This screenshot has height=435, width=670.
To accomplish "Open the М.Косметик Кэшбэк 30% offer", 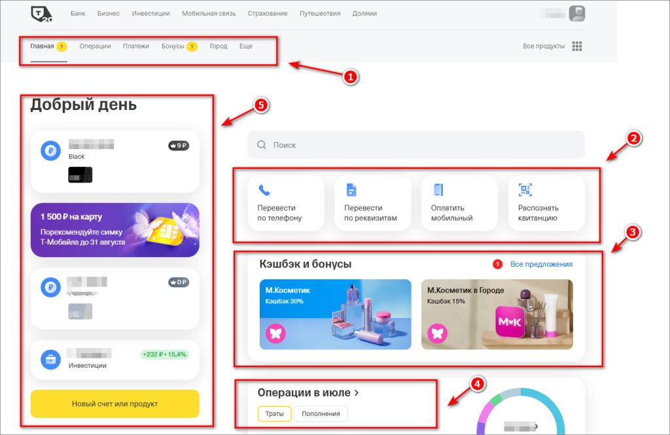I will click(x=336, y=315).
